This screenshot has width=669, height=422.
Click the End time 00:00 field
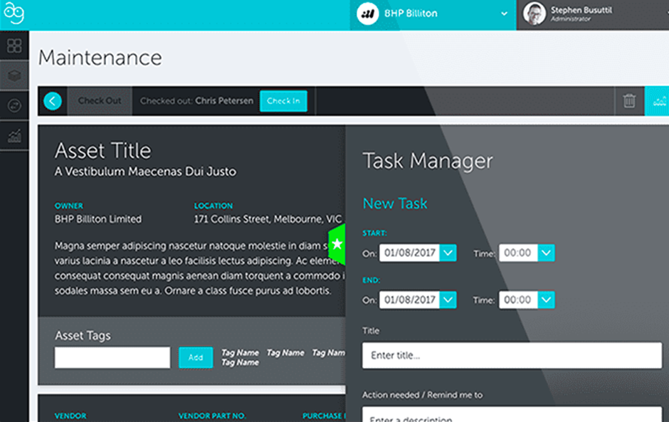[518, 300]
